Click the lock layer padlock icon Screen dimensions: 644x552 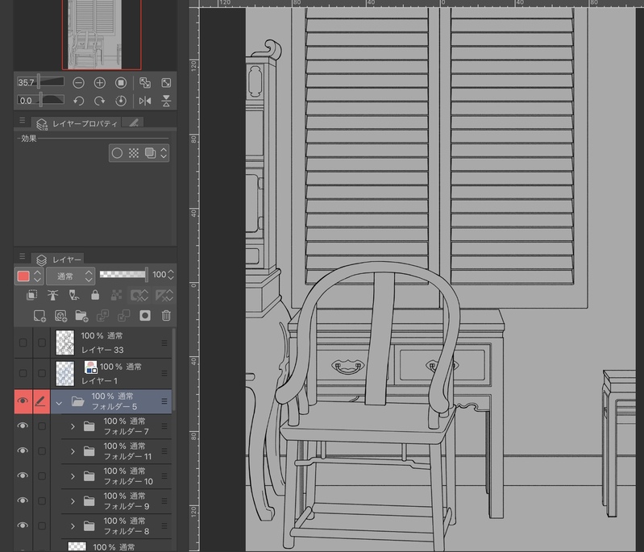95,296
